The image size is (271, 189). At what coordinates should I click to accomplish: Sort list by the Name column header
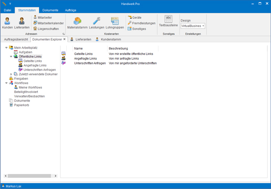(x=90, y=49)
